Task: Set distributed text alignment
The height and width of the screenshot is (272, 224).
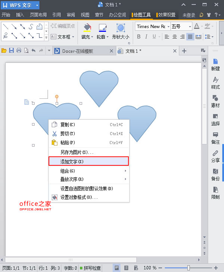Action: click(x=198, y=37)
